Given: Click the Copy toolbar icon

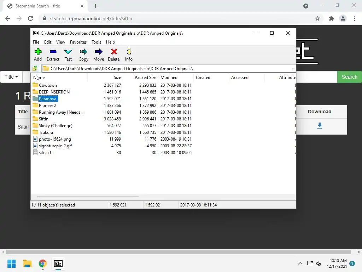Looking at the screenshot, I should click(83, 52).
